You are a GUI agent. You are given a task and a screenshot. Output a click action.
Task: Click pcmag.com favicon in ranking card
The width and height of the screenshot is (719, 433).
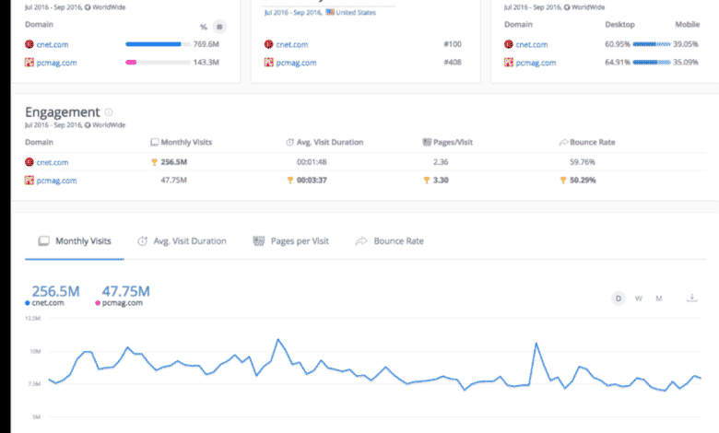(269, 63)
